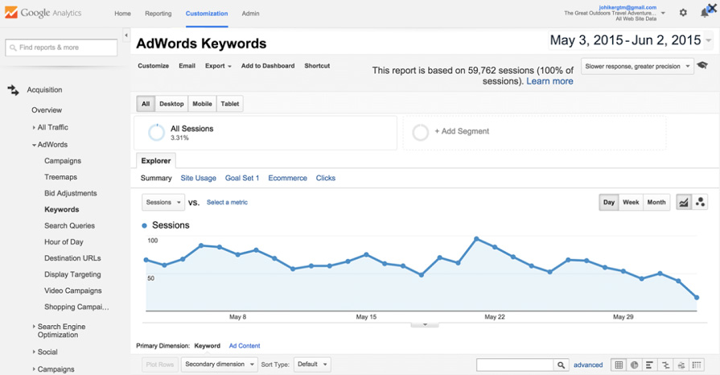Go to the Reporting tab
Screen dimensions: 720x375
coord(158,14)
